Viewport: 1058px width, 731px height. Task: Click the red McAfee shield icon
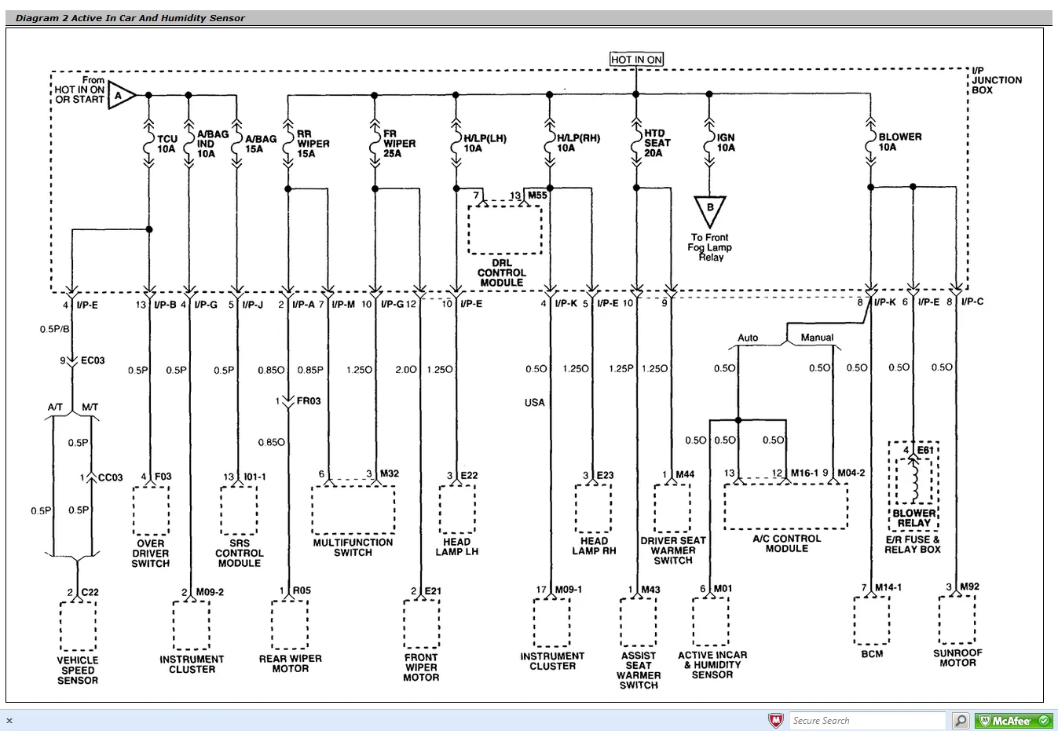point(776,720)
